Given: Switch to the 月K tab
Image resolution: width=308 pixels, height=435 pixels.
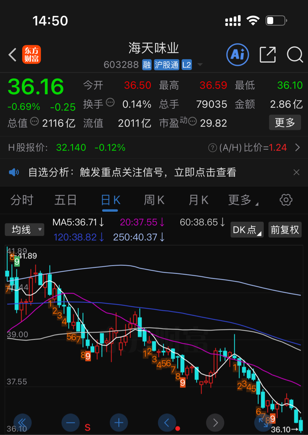Looking at the screenshot, I should (x=198, y=200).
